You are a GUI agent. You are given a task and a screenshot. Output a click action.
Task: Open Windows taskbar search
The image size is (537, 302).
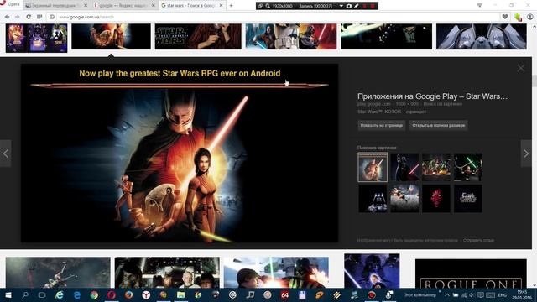point(25,294)
